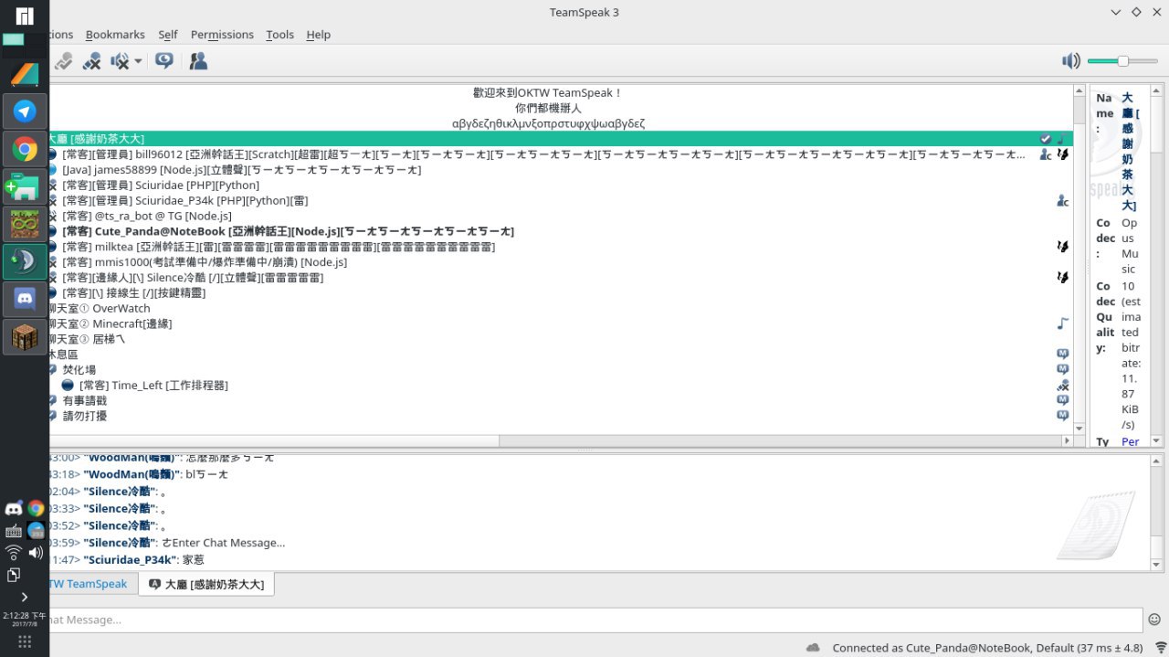Toggle the Away status toolbar icon
The height and width of the screenshot is (657, 1169).
(62, 61)
